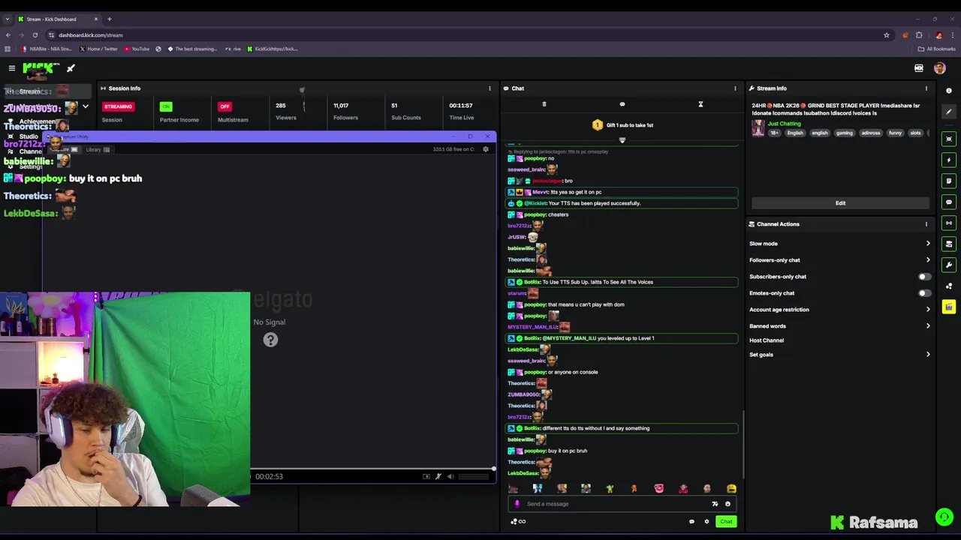Click the Capture Utility playback progress bar
Image resolution: width=961 pixels, height=540 pixels.
[372, 469]
